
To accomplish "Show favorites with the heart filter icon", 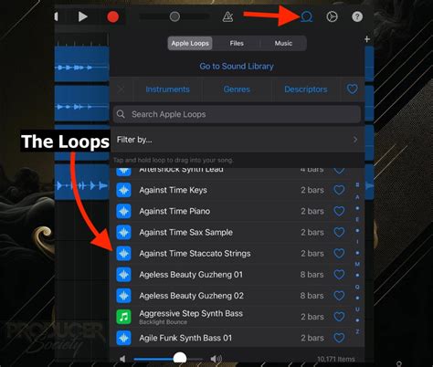I will (353, 89).
